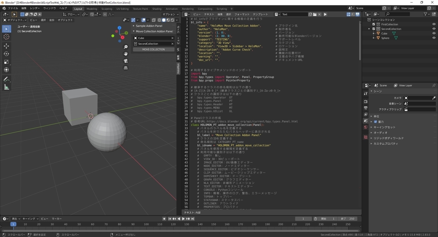
Task: Select the Move tool in the viewport toolbar
Action: 7,46
